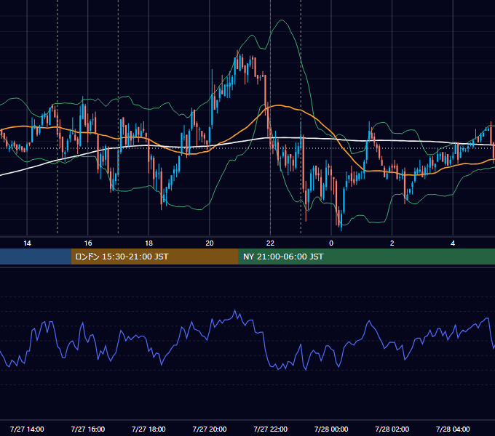Click the 7/28 00:00 timestamp label

click(x=331, y=429)
